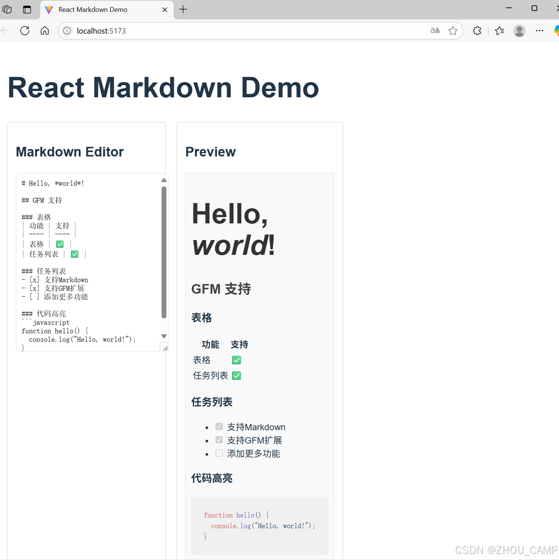559x560 pixels.
Task: Click the 'GFM 支持' preview heading
Action: tap(221, 289)
